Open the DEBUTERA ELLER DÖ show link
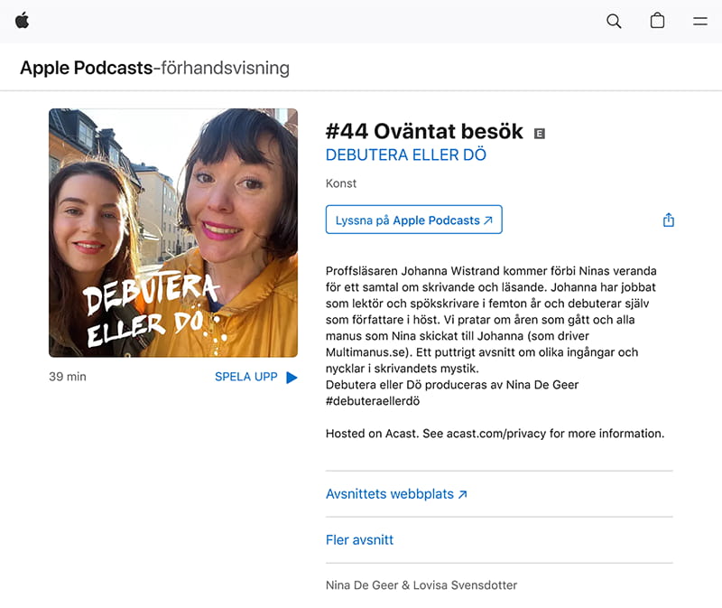 click(405, 154)
